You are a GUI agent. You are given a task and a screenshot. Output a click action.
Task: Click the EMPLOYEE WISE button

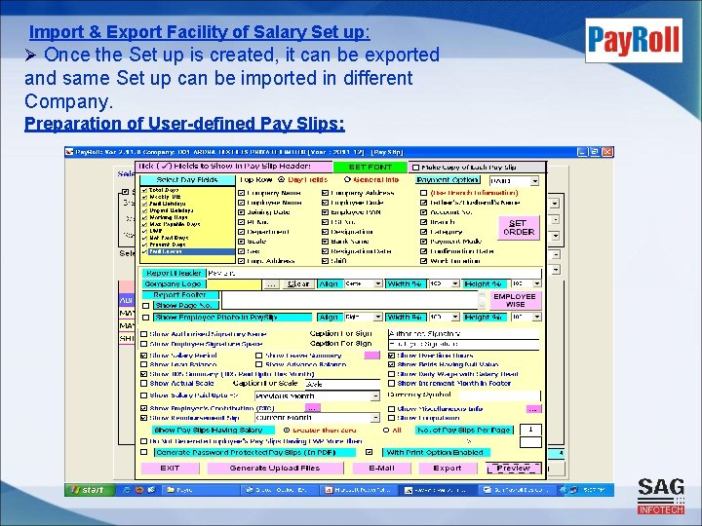(516, 301)
